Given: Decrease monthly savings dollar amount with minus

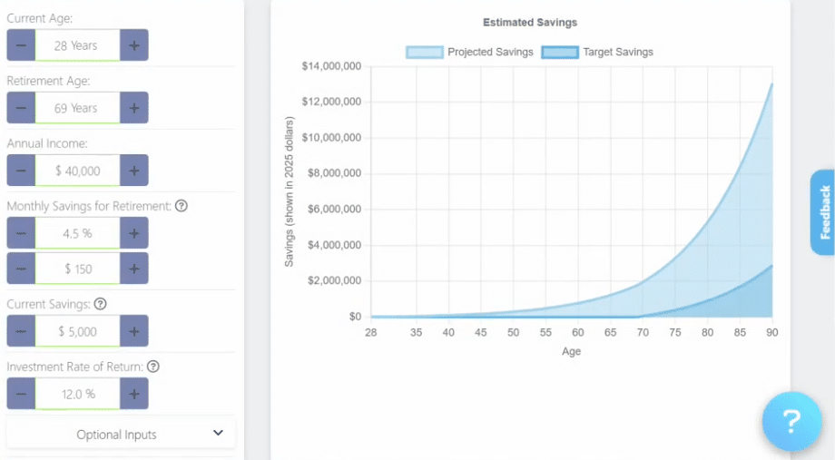Looking at the screenshot, I should tap(21, 269).
